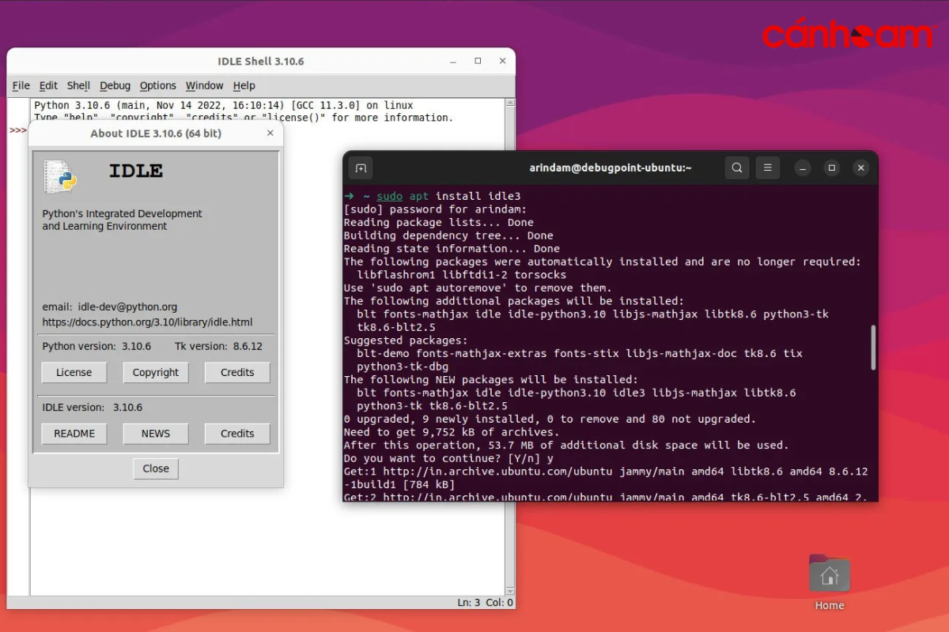Open the Options menu in IDLE Shell
Viewport: 949px width, 632px height.
[158, 85]
